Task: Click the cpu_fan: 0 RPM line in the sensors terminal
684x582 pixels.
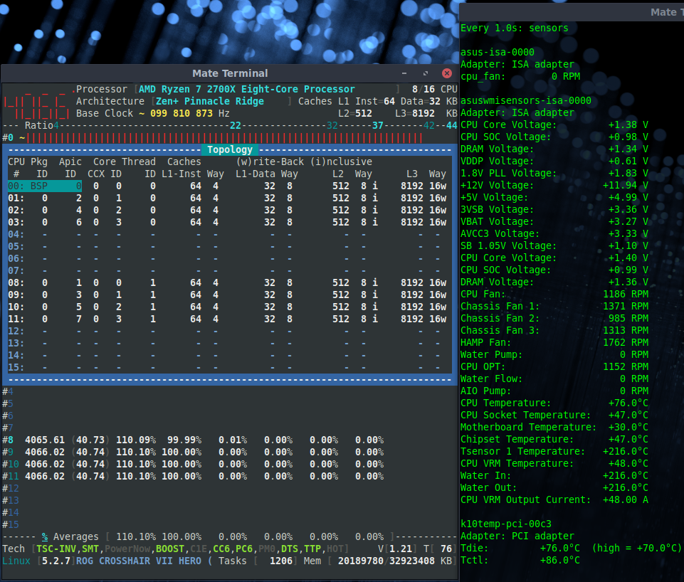Action: tap(520, 77)
